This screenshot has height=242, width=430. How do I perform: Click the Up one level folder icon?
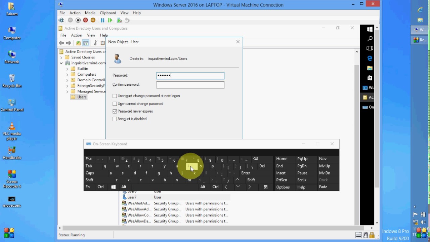click(x=78, y=43)
